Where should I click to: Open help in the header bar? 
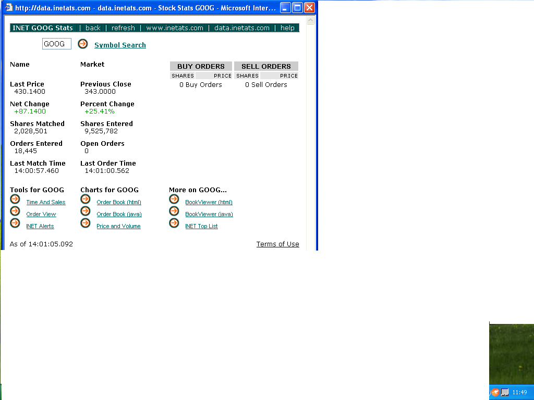pyautogui.click(x=287, y=28)
